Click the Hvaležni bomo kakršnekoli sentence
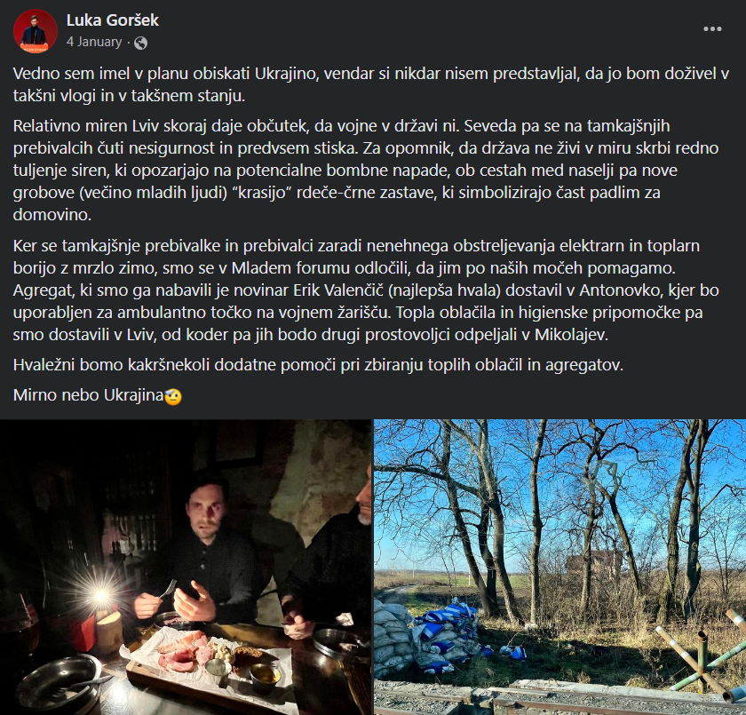The image size is (746, 715). pyautogui.click(x=318, y=365)
